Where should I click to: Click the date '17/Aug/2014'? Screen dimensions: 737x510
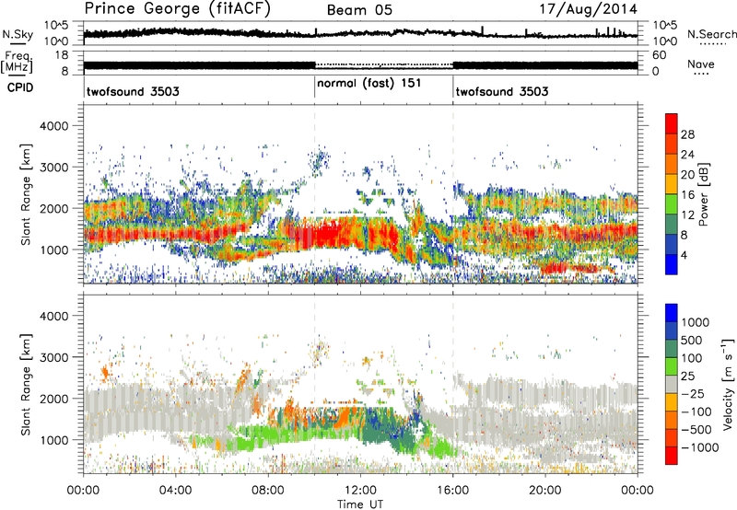coord(588,9)
